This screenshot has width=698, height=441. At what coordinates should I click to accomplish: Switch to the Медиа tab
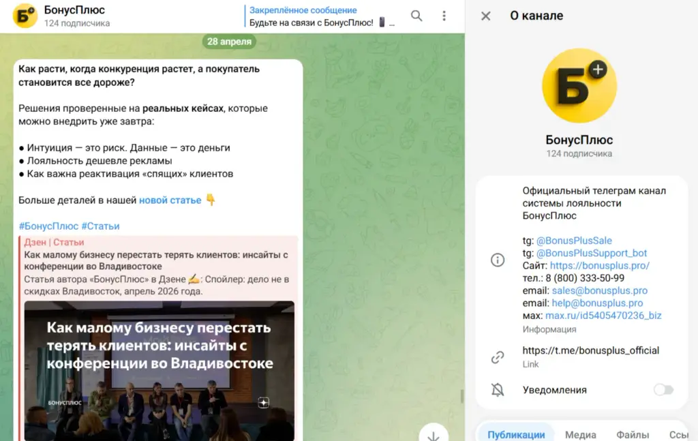click(581, 434)
